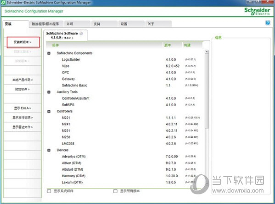Viewport: 275px width, 204px height.
Task: Select the SoMachine Software 4.1.0.0 tab
Action: (66, 35)
